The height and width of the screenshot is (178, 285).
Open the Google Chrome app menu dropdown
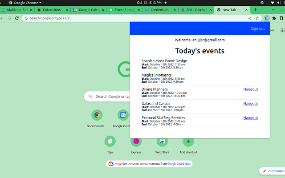click(x=25, y=3)
